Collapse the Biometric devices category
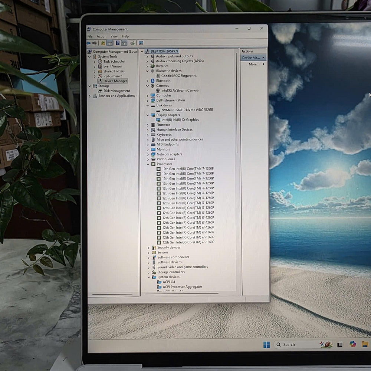371x371 pixels. (147, 71)
